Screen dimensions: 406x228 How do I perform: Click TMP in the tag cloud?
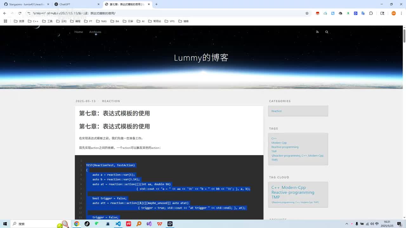click(276, 197)
